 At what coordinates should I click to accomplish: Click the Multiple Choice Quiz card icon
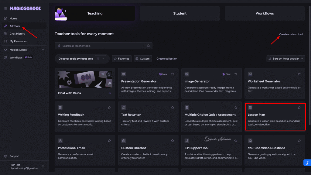pyautogui.click(x=187, y=107)
